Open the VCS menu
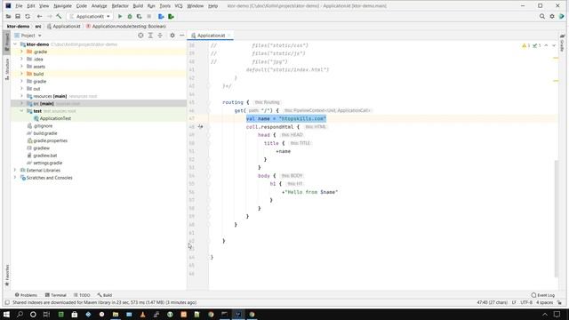This screenshot has width=569, height=320. coord(179,6)
